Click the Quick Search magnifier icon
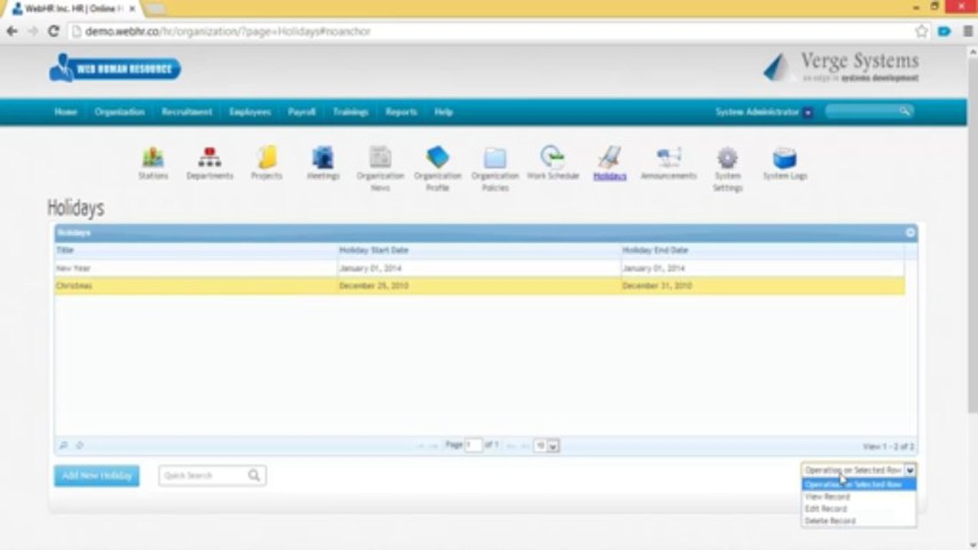The image size is (978, 550). click(x=254, y=475)
